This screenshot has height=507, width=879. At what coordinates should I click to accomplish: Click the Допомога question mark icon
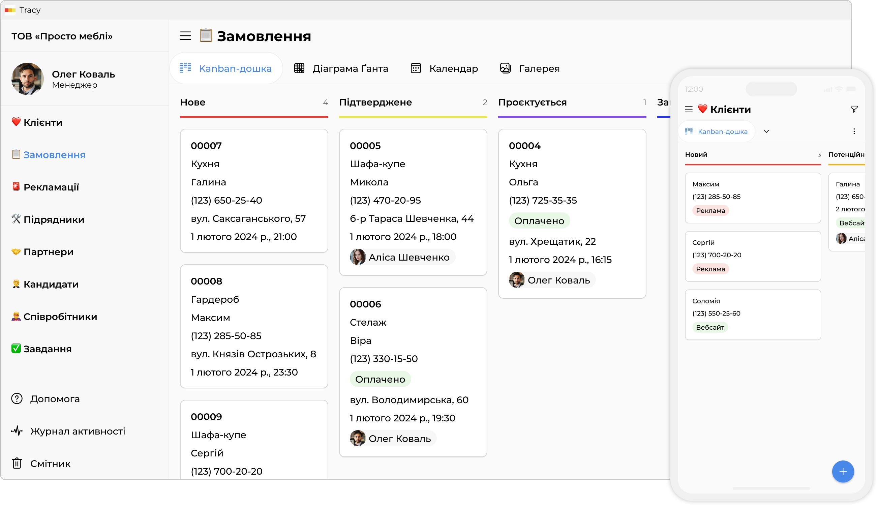point(17,399)
